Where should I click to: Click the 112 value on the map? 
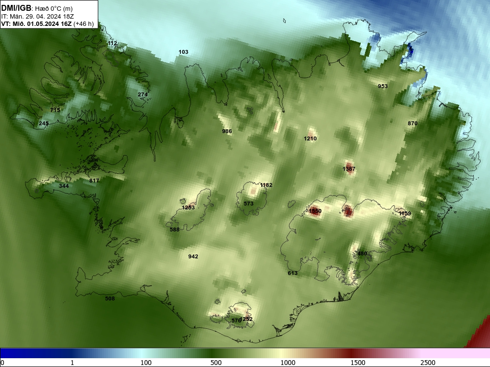click(x=113, y=44)
